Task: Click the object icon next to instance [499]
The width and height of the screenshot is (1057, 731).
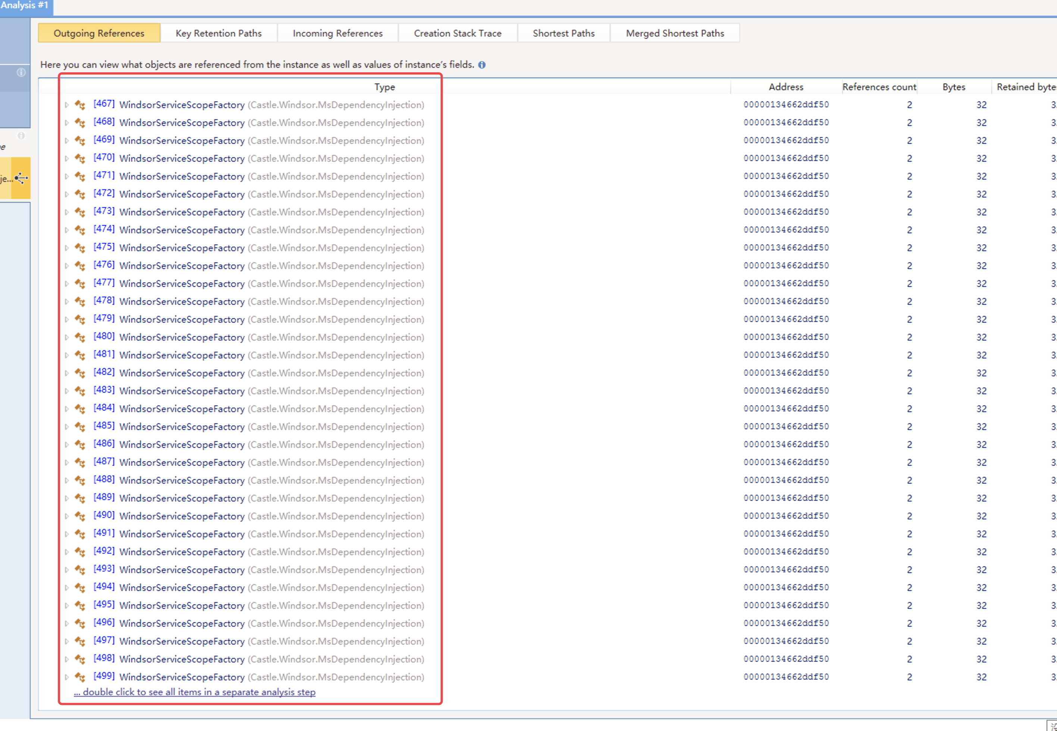Action: 81,677
